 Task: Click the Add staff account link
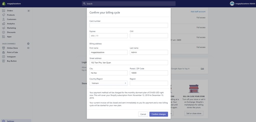(x=198, y=12)
